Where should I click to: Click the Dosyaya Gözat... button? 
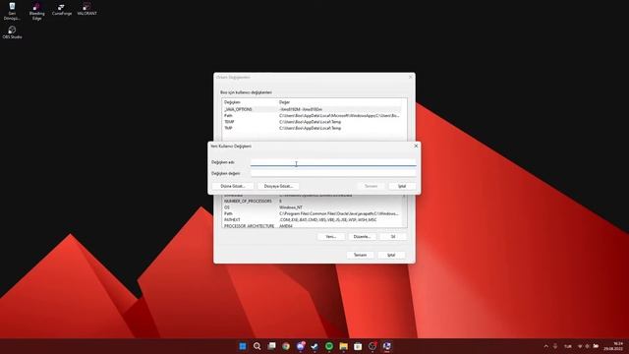278,186
